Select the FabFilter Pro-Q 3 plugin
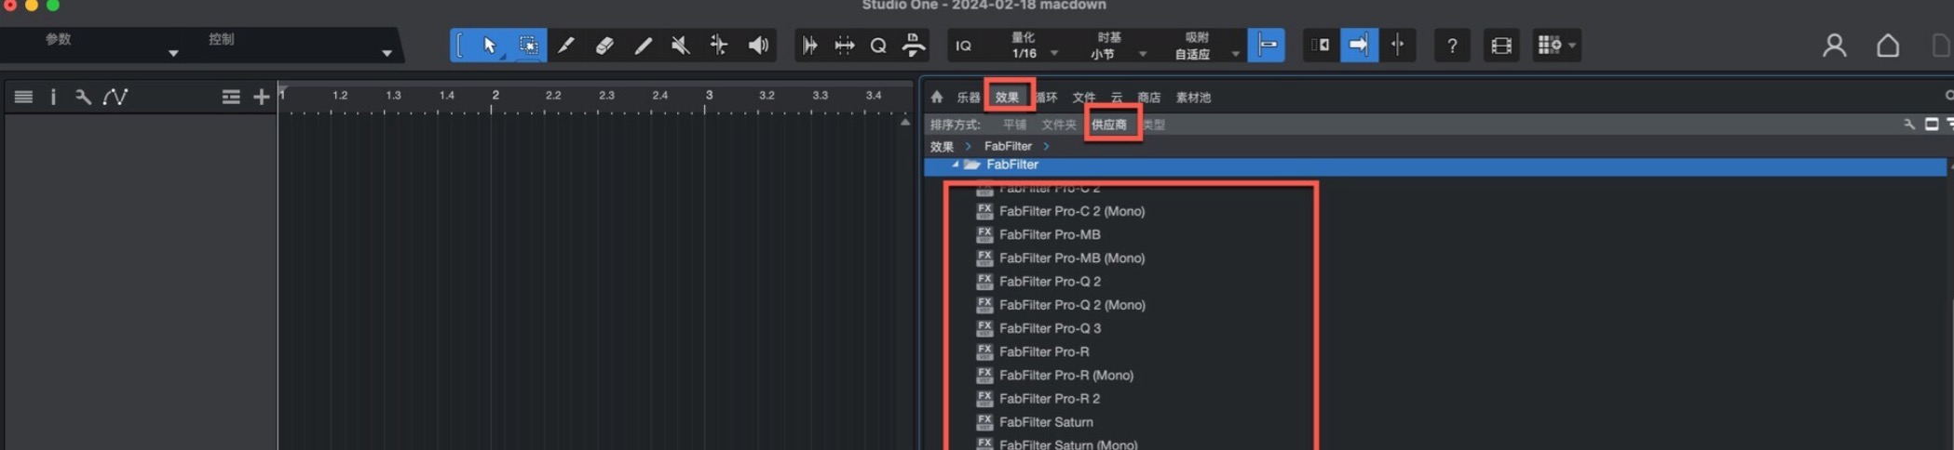 point(1050,328)
